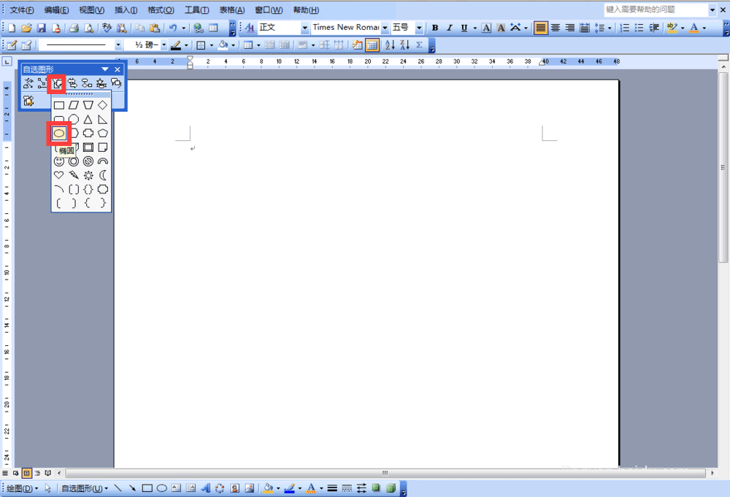Expand the undo history dropdown arrow

pyautogui.click(x=183, y=28)
